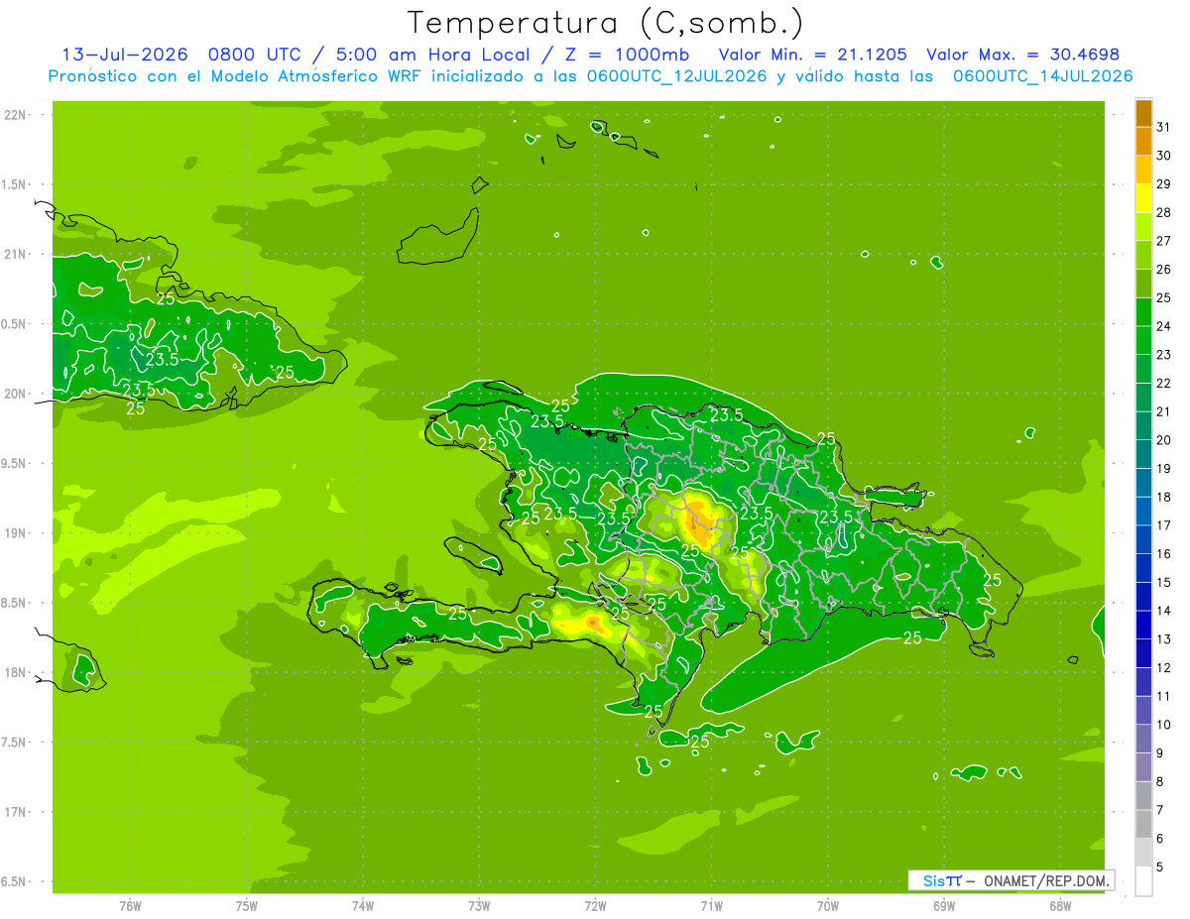Click the teal colorbar swatch between 19 and 20
The width and height of the screenshot is (1190, 919).
point(1143,455)
